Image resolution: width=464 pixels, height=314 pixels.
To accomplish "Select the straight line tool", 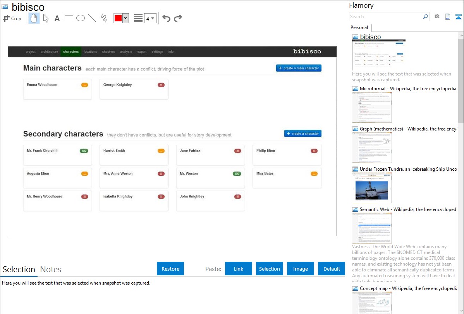I will (92, 18).
